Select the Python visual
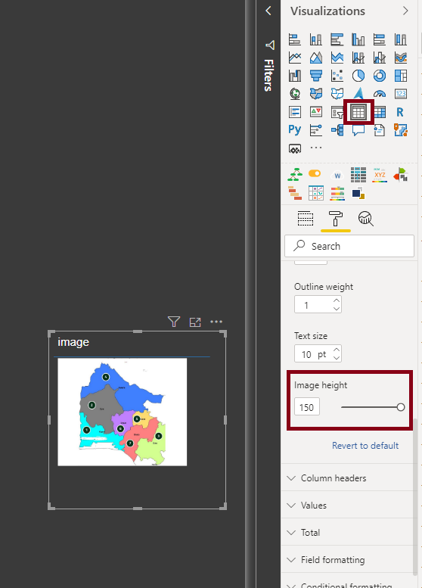The height and width of the screenshot is (588, 422). [x=295, y=129]
